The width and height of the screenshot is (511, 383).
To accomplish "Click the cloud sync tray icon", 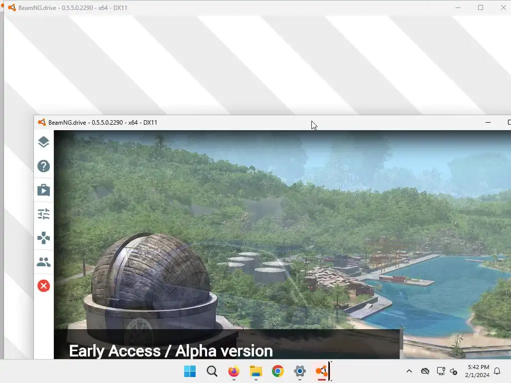I will click(425, 371).
